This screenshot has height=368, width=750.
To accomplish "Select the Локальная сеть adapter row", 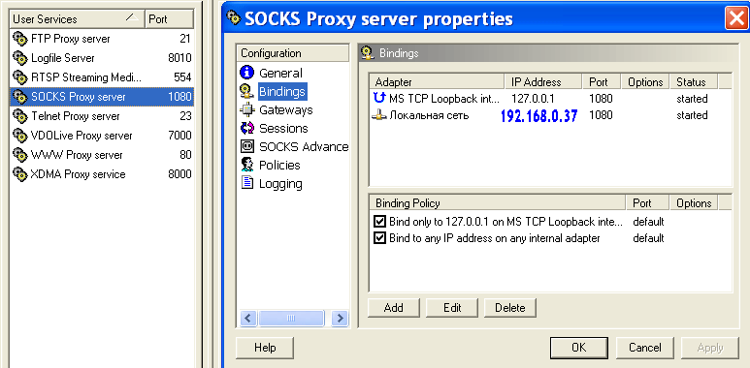I will point(550,115).
